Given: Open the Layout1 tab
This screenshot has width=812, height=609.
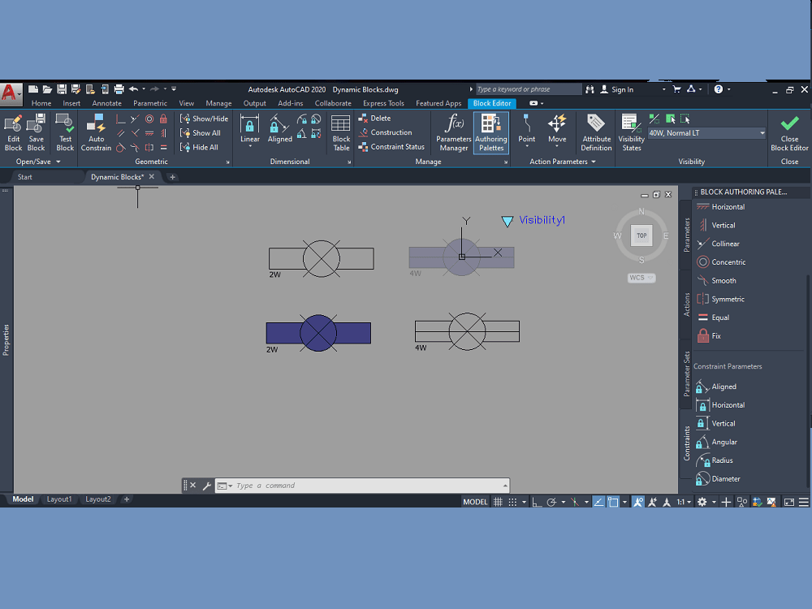Looking at the screenshot, I should pos(58,499).
